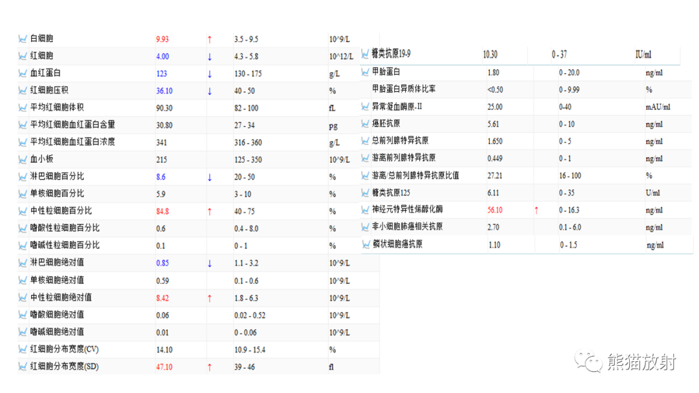The height and width of the screenshot is (393, 699).
Task: Select the 淋巴细胞百分比 value 8.6
Action: 161,177
